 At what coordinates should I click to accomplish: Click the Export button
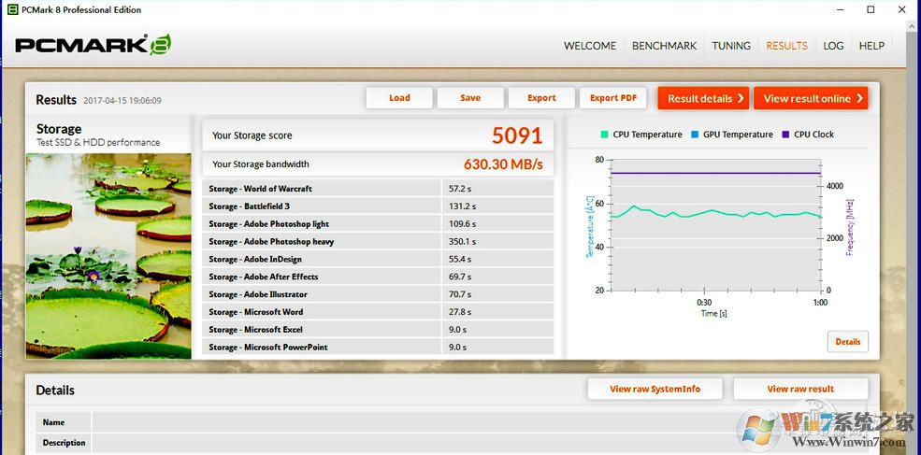tap(541, 98)
